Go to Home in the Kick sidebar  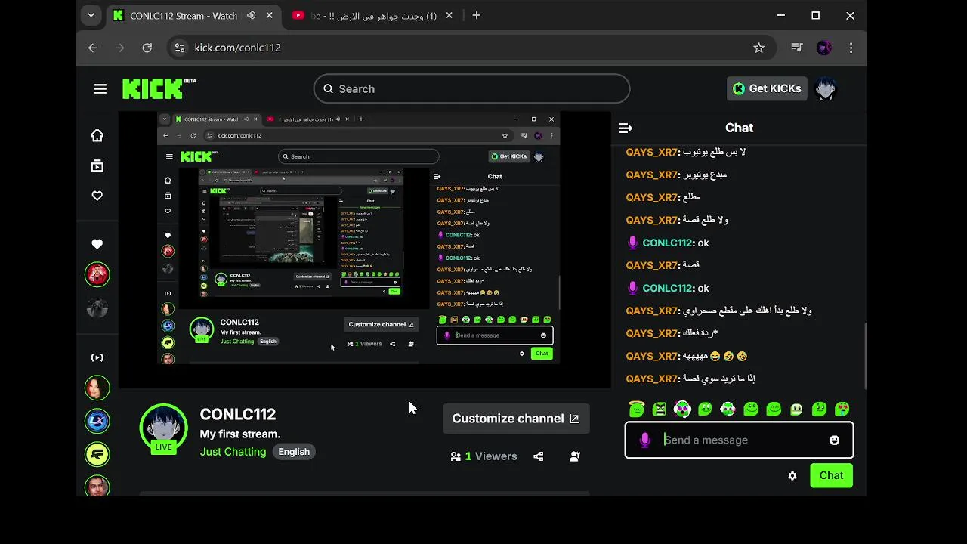[97, 135]
